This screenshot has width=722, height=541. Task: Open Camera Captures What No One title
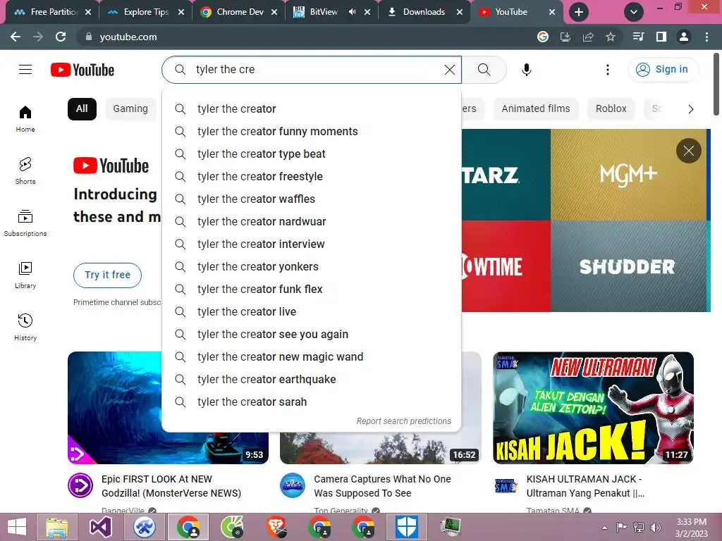tap(383, 486)
